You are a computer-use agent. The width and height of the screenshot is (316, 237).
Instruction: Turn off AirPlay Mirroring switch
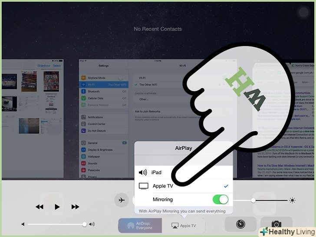pyautogui.click(x=221, y=200)
